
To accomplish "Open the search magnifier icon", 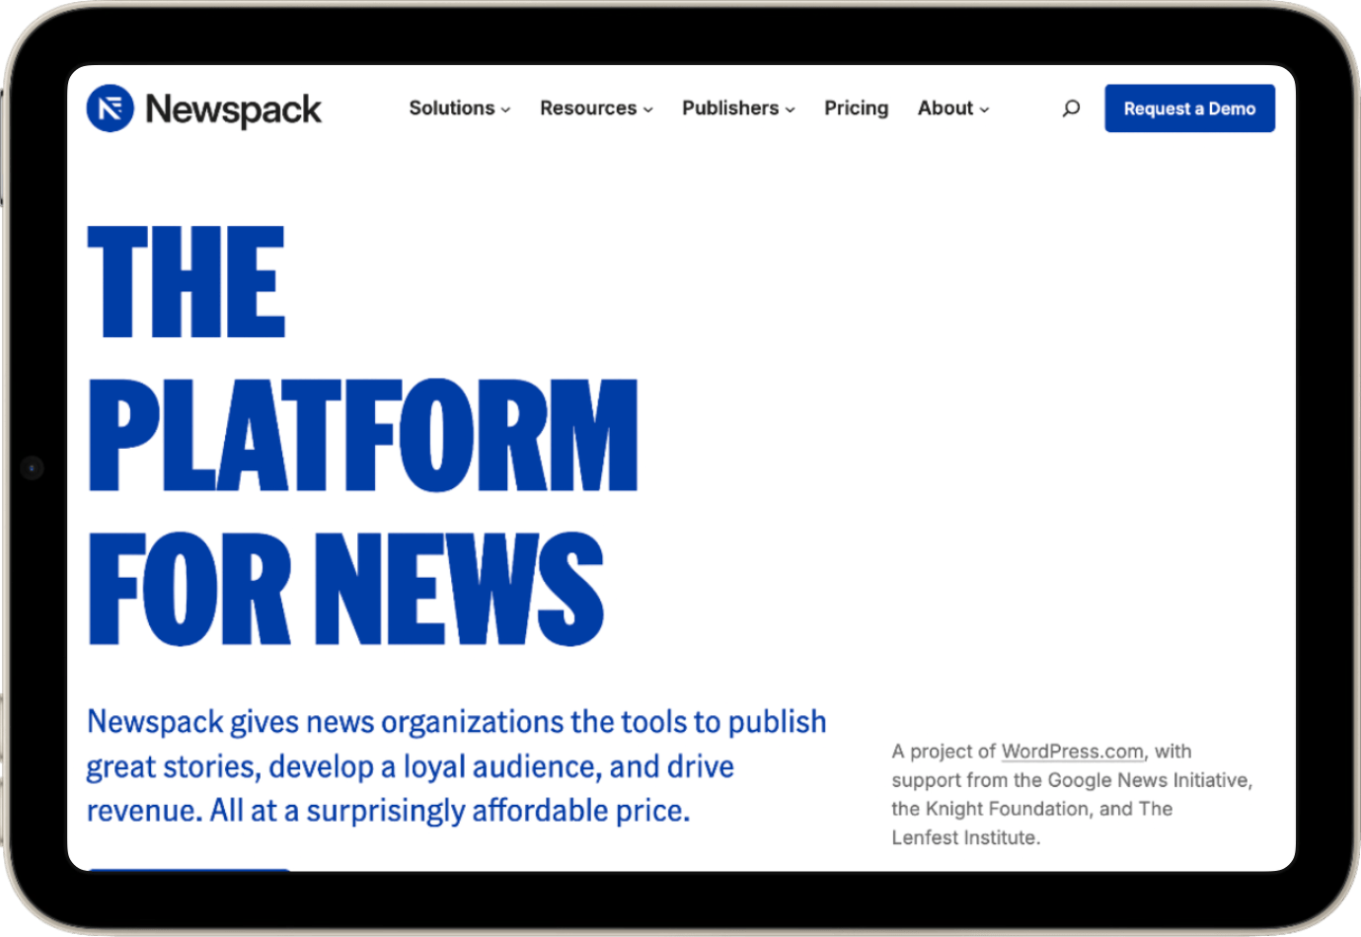I will (1071, 108).
